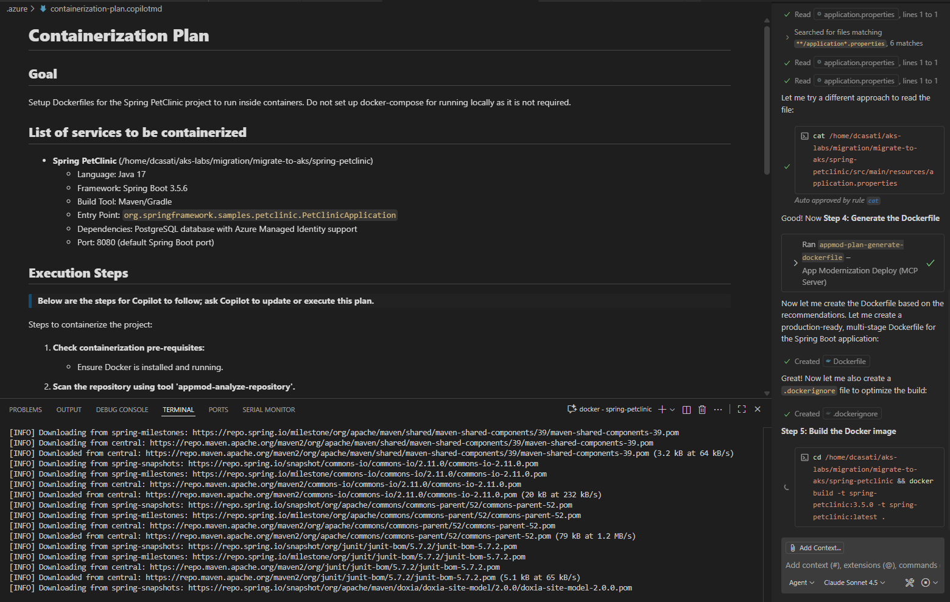
Task: Open a new terminal with the plus icon
Action: (661, 409)
